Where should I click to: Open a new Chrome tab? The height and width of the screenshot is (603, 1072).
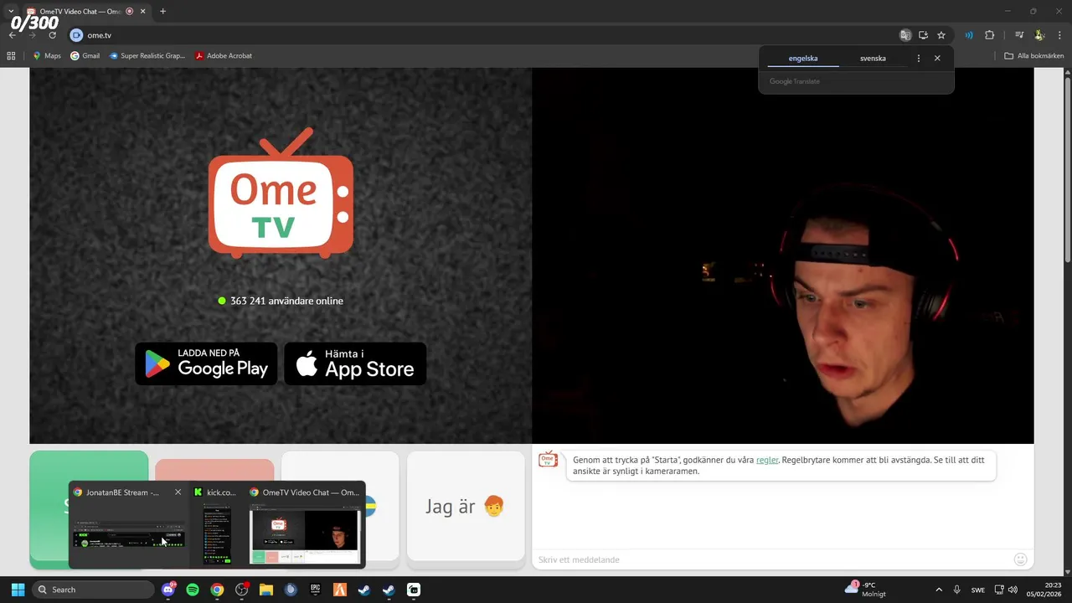click(162, 11)
